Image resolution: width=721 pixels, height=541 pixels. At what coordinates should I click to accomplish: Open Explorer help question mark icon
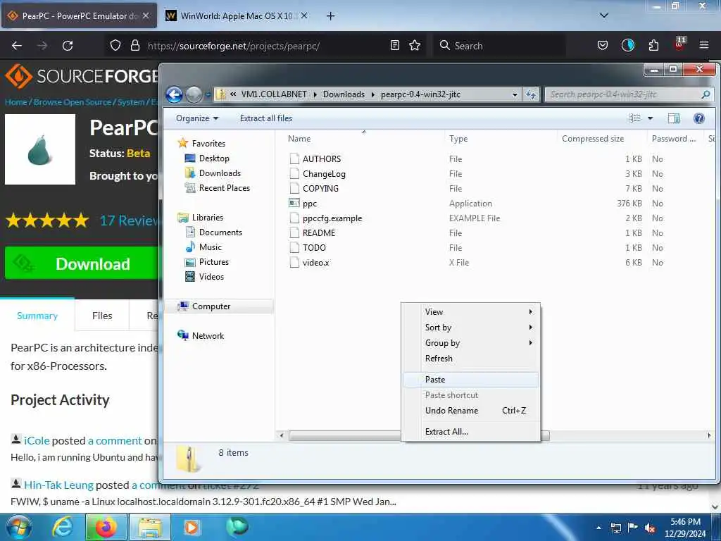[x=699, y=118]
